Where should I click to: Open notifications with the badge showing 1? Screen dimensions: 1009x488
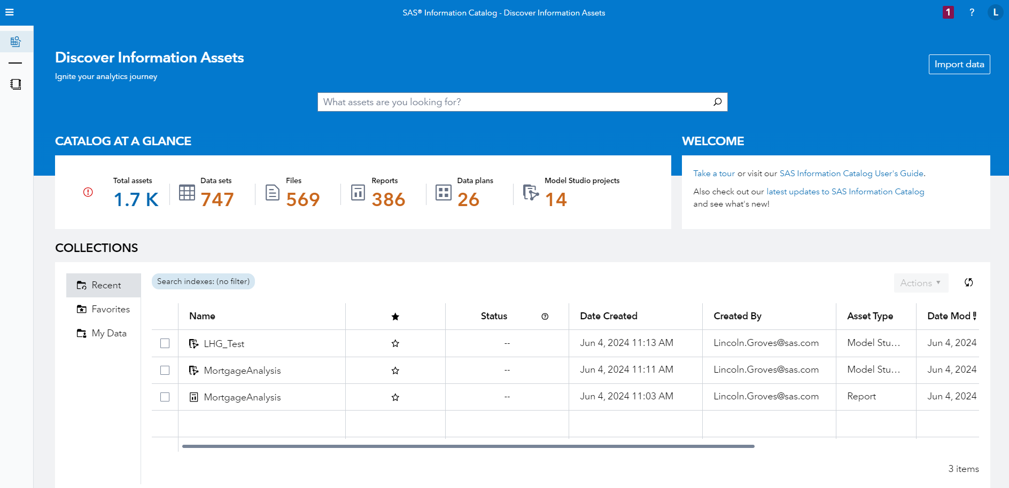pos(948,12)
